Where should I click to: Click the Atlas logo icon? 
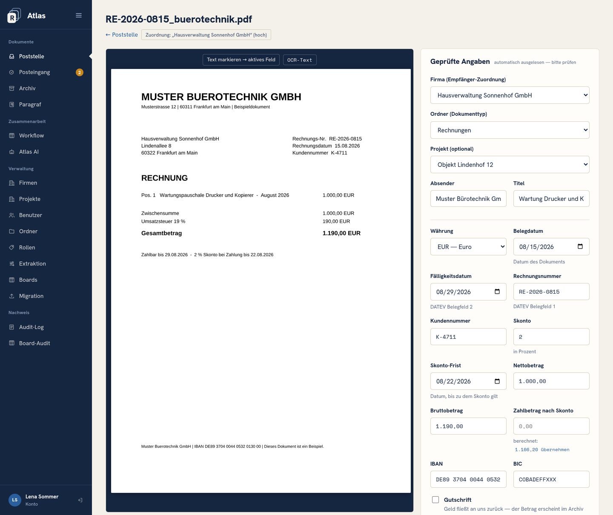pyautogui.click(x=14, y=16)
